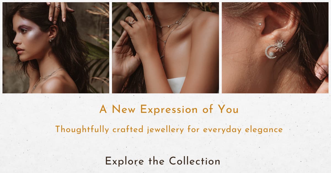
Task: Click the small earring in the profile portrait
Action: (x=51, y=40)
